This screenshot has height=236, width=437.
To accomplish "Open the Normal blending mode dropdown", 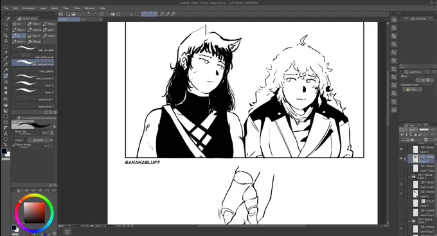I will 413,130.
